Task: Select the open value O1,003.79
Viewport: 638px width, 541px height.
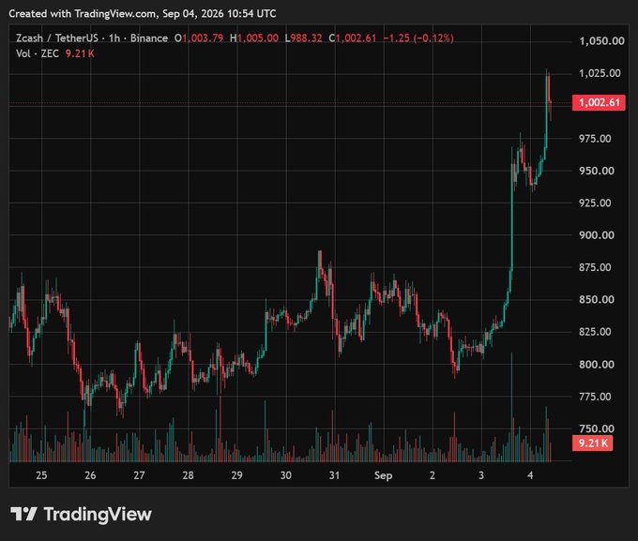Action: (199, 38)
